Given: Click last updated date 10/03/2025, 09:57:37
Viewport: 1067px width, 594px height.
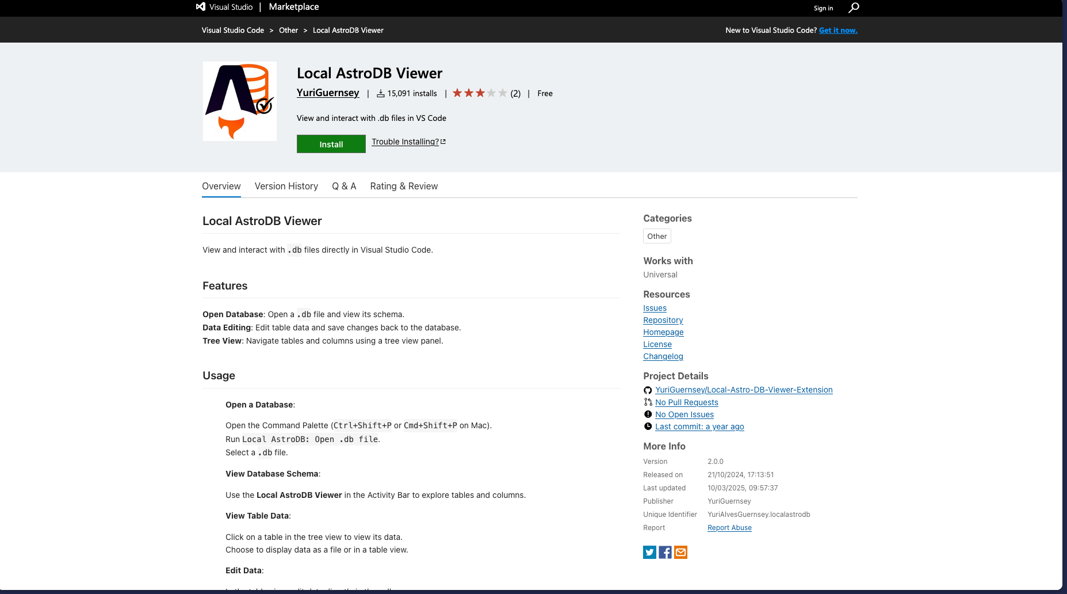Looking at the screenshot, I should [743, 488].
